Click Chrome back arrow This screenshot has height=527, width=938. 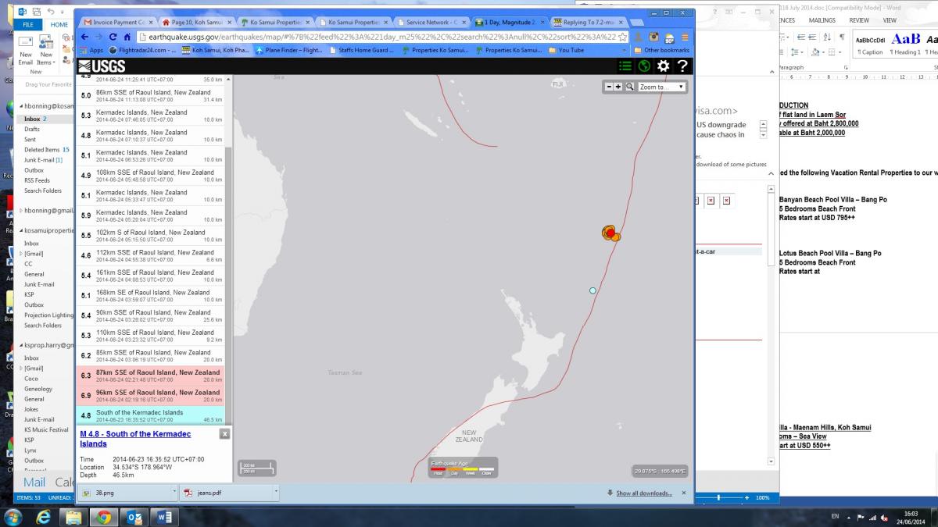pos(86,37)
